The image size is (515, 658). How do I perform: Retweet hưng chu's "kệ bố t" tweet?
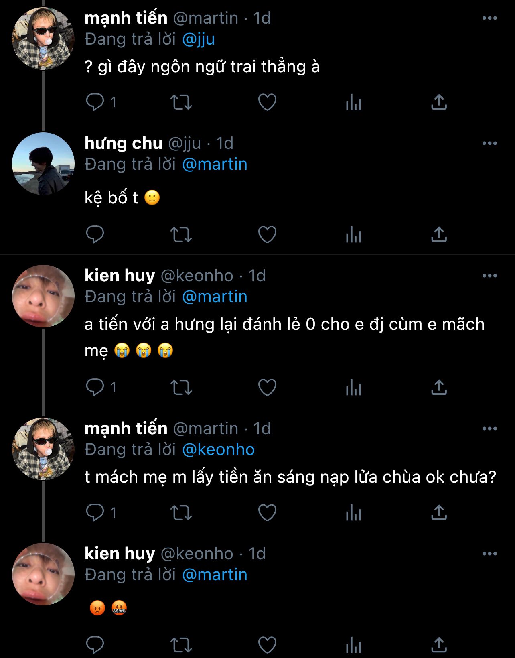point(181,235)
